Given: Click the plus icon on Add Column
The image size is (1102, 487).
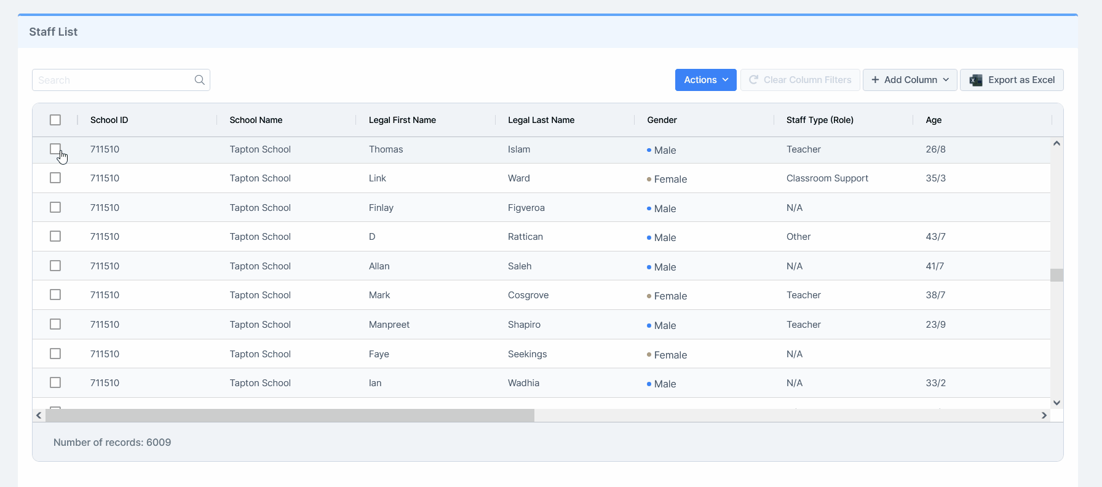Looking at the screenshot, I should tap(875, 80).
